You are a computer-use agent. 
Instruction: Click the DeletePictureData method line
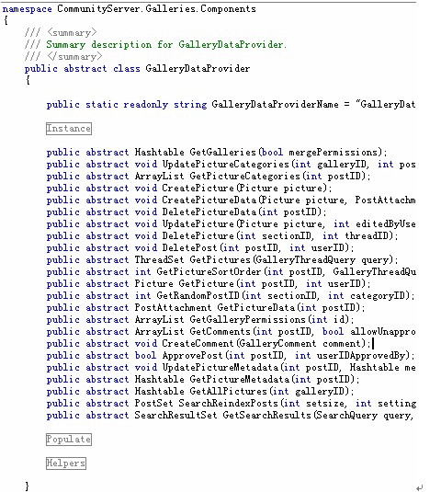(187, 212)
